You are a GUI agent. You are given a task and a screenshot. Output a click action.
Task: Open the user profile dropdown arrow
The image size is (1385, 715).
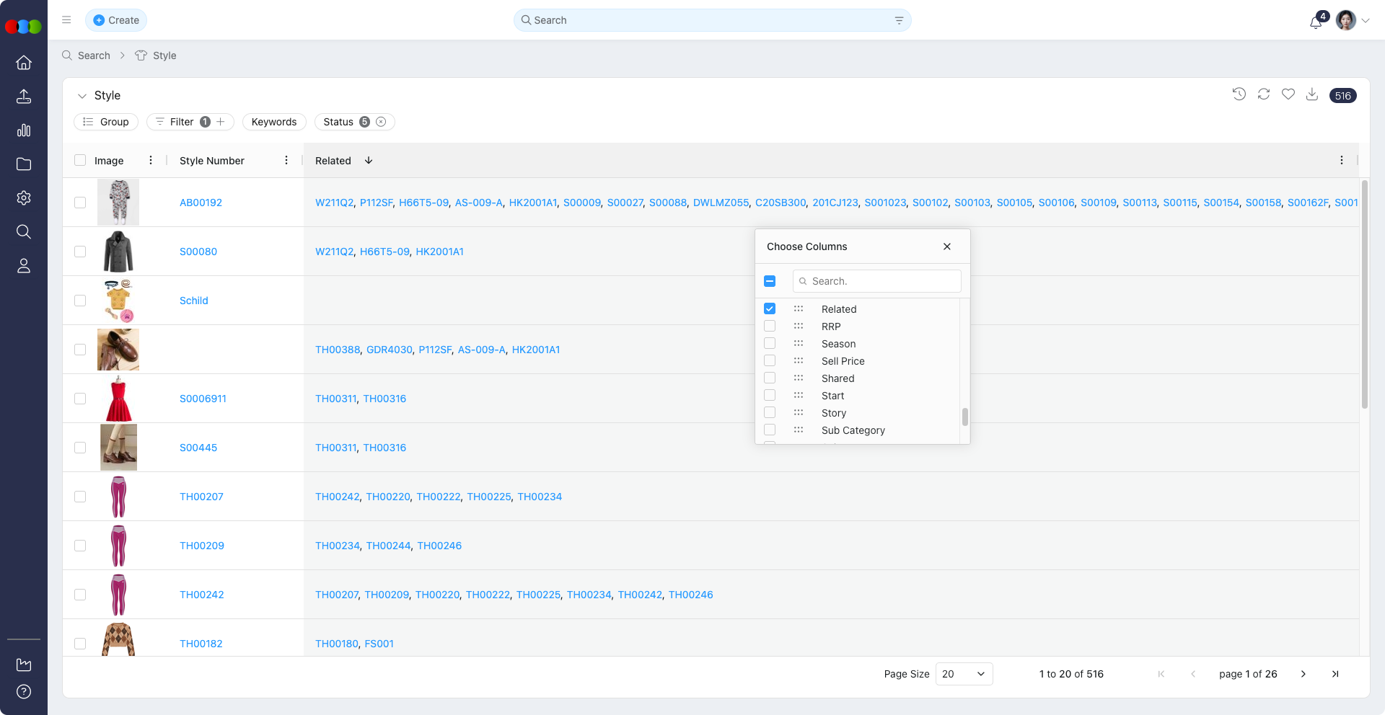click(1366, 21)
